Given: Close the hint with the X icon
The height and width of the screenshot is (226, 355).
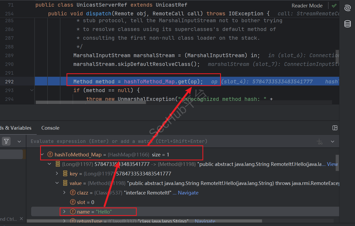Looking at the screenshot, I should [x=21, y=219].
